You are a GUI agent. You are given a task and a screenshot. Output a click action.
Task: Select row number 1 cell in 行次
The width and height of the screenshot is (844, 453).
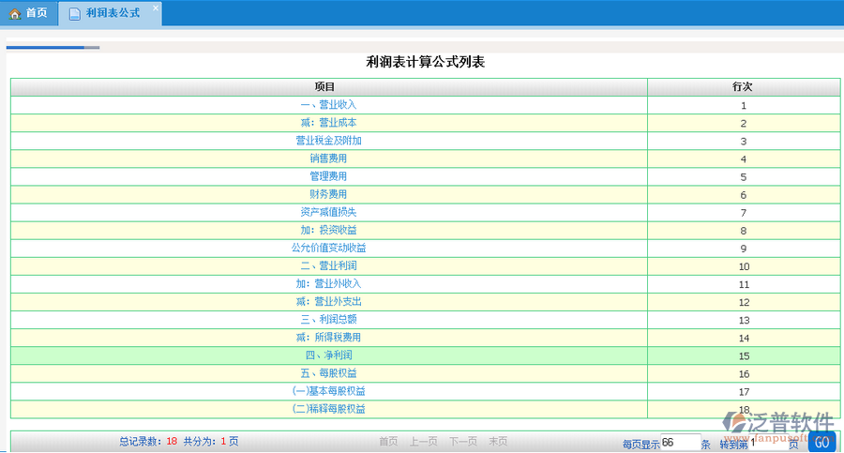(744, 105)
